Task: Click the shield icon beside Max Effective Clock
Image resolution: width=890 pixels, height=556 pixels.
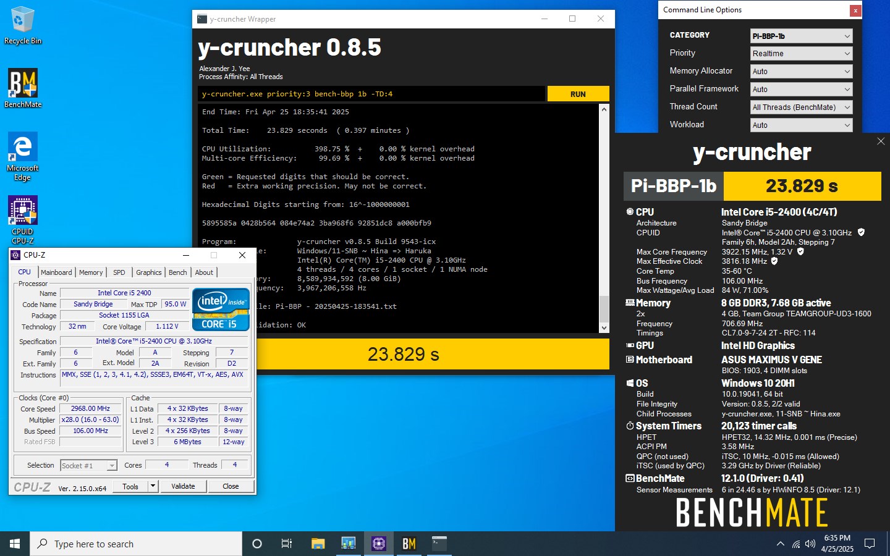Action: coord(774,261)
